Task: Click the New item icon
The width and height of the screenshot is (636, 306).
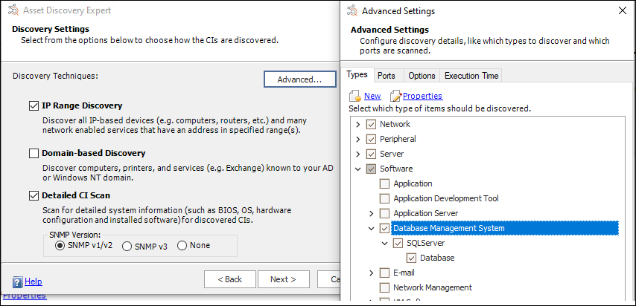Action: point(355,96)
